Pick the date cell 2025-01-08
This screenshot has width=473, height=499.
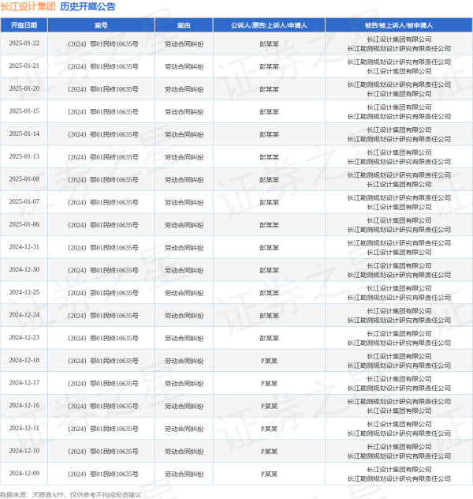pyautogui.click(x=24, y=179)
